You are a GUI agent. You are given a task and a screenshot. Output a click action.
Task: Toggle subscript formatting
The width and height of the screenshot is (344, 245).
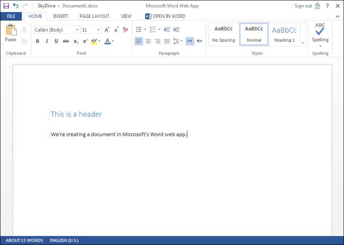coord(76,41)
